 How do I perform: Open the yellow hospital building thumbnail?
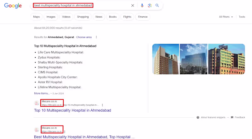pyautogui.click(x=226, y=59)
